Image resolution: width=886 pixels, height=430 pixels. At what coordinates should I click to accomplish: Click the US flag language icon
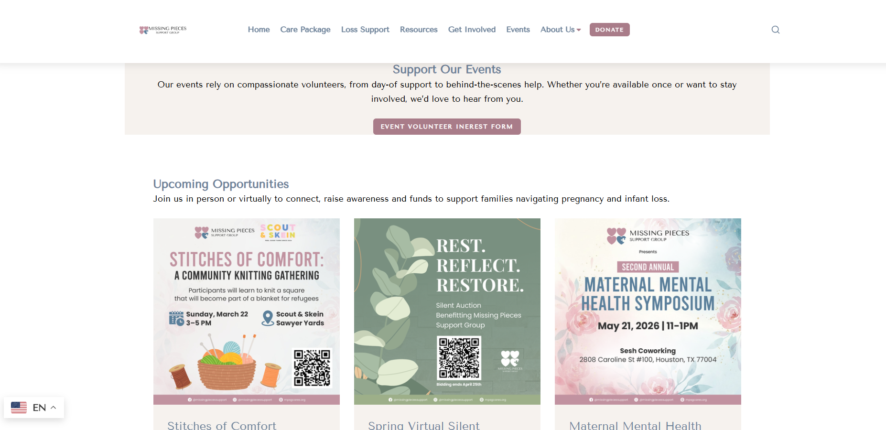click(x=19, y=408)
